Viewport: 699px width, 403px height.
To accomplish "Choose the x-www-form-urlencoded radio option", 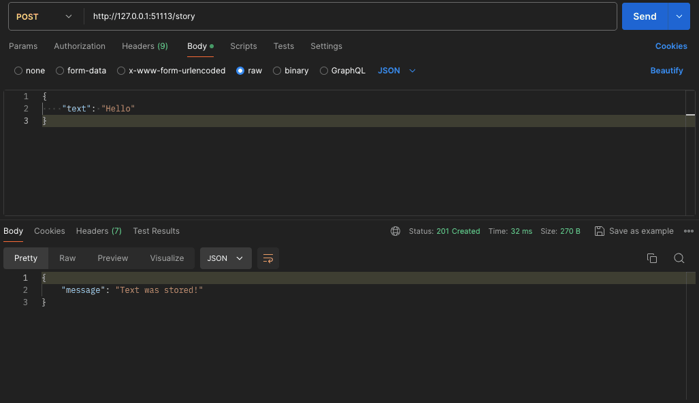I will (x=121, y=71).
